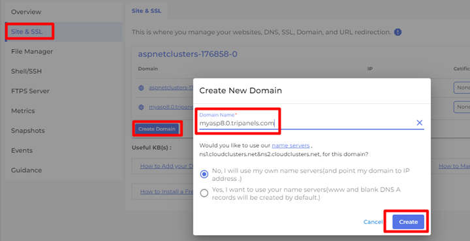This screenshot has height=241, width=470.
Task: Click the blue info icon beside description
Action: click(x=398, y=32)
